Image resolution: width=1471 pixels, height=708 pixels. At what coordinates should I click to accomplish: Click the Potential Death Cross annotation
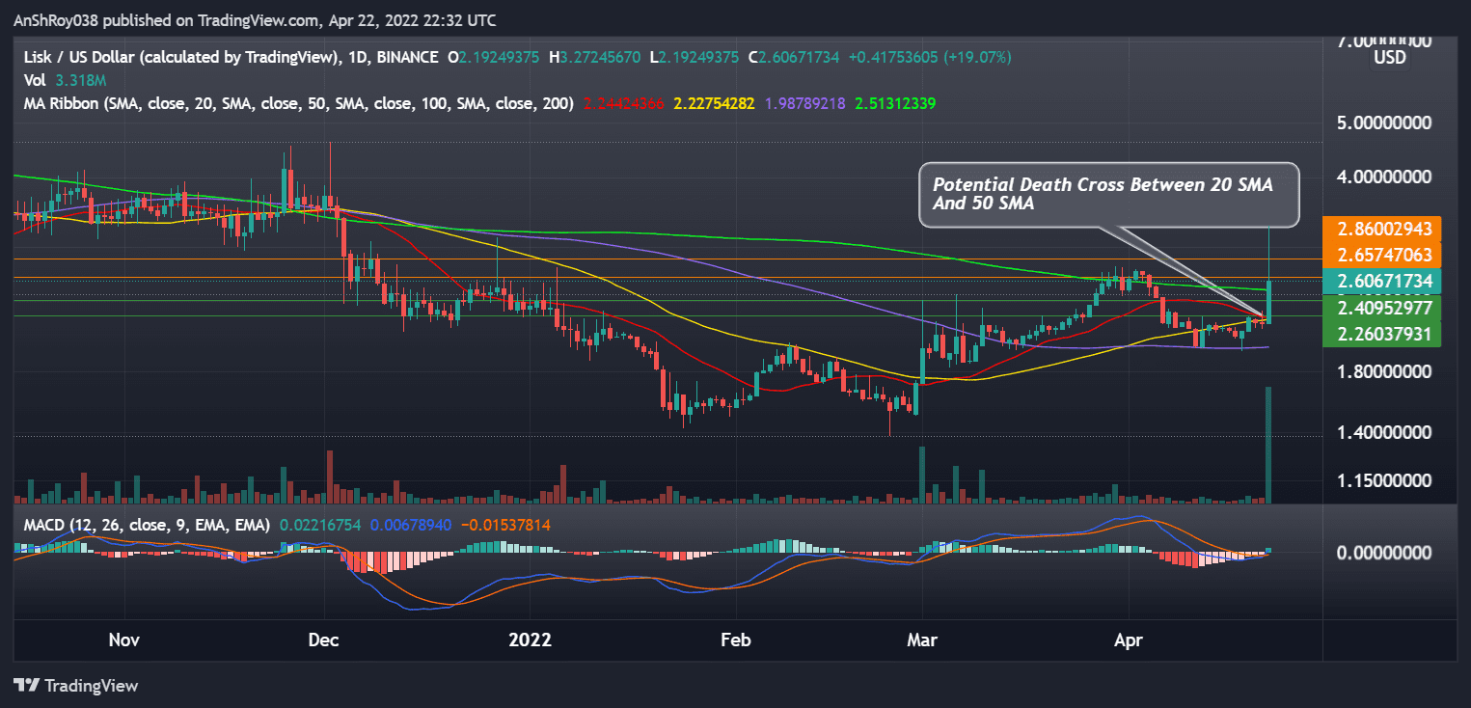[x=1107, y=194]
